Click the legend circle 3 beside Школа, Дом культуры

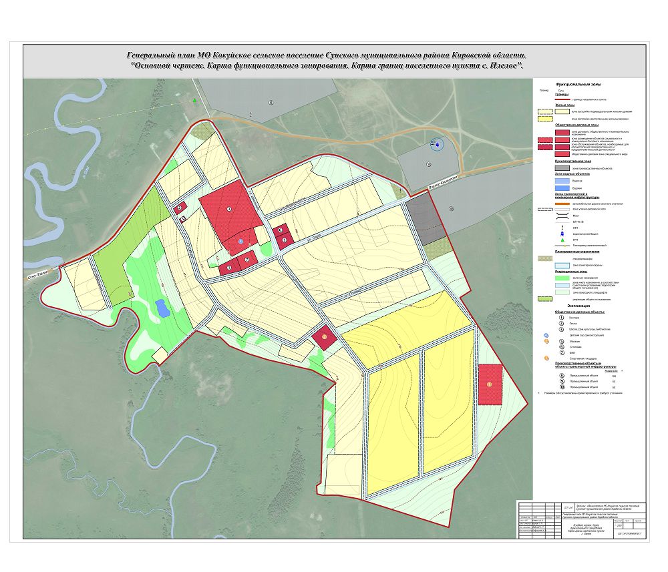coord(562,330)
